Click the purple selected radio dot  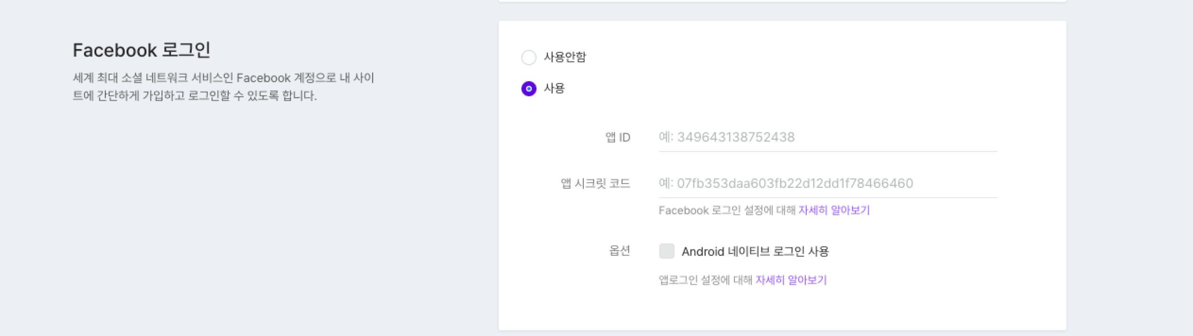tap(528, 89)
